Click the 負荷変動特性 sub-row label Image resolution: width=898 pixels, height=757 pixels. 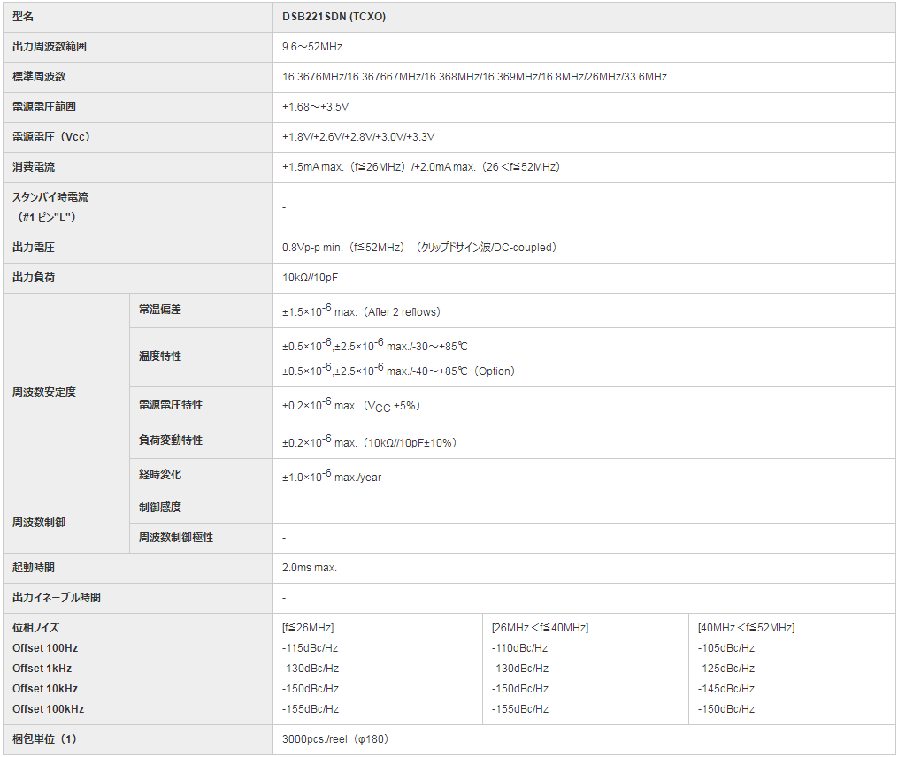171,440
